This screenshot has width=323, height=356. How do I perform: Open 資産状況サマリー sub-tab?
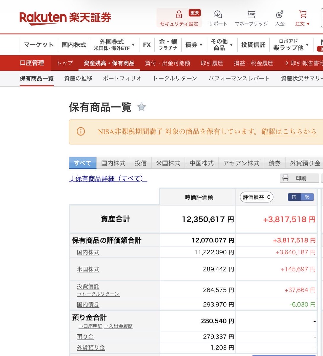pyautogui.click(x=302, y=78)
